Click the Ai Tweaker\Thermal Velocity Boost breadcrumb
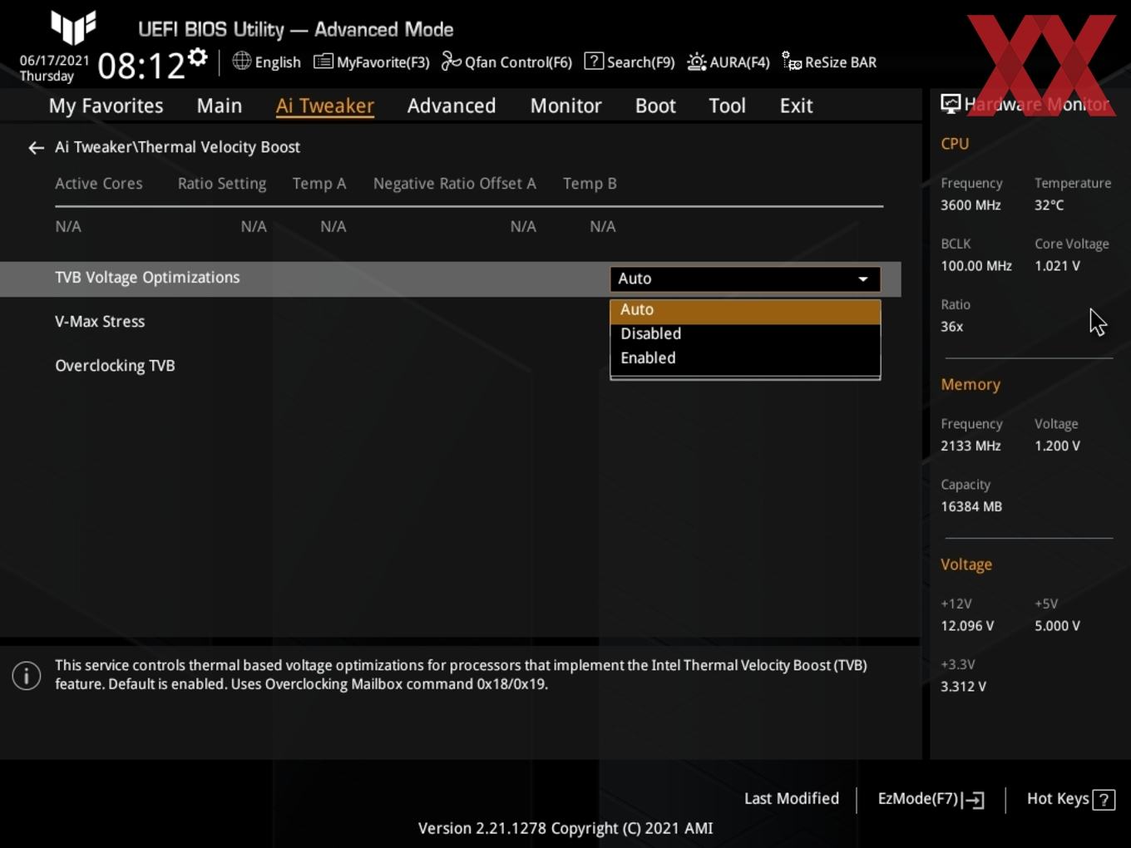 click(177, 147)
